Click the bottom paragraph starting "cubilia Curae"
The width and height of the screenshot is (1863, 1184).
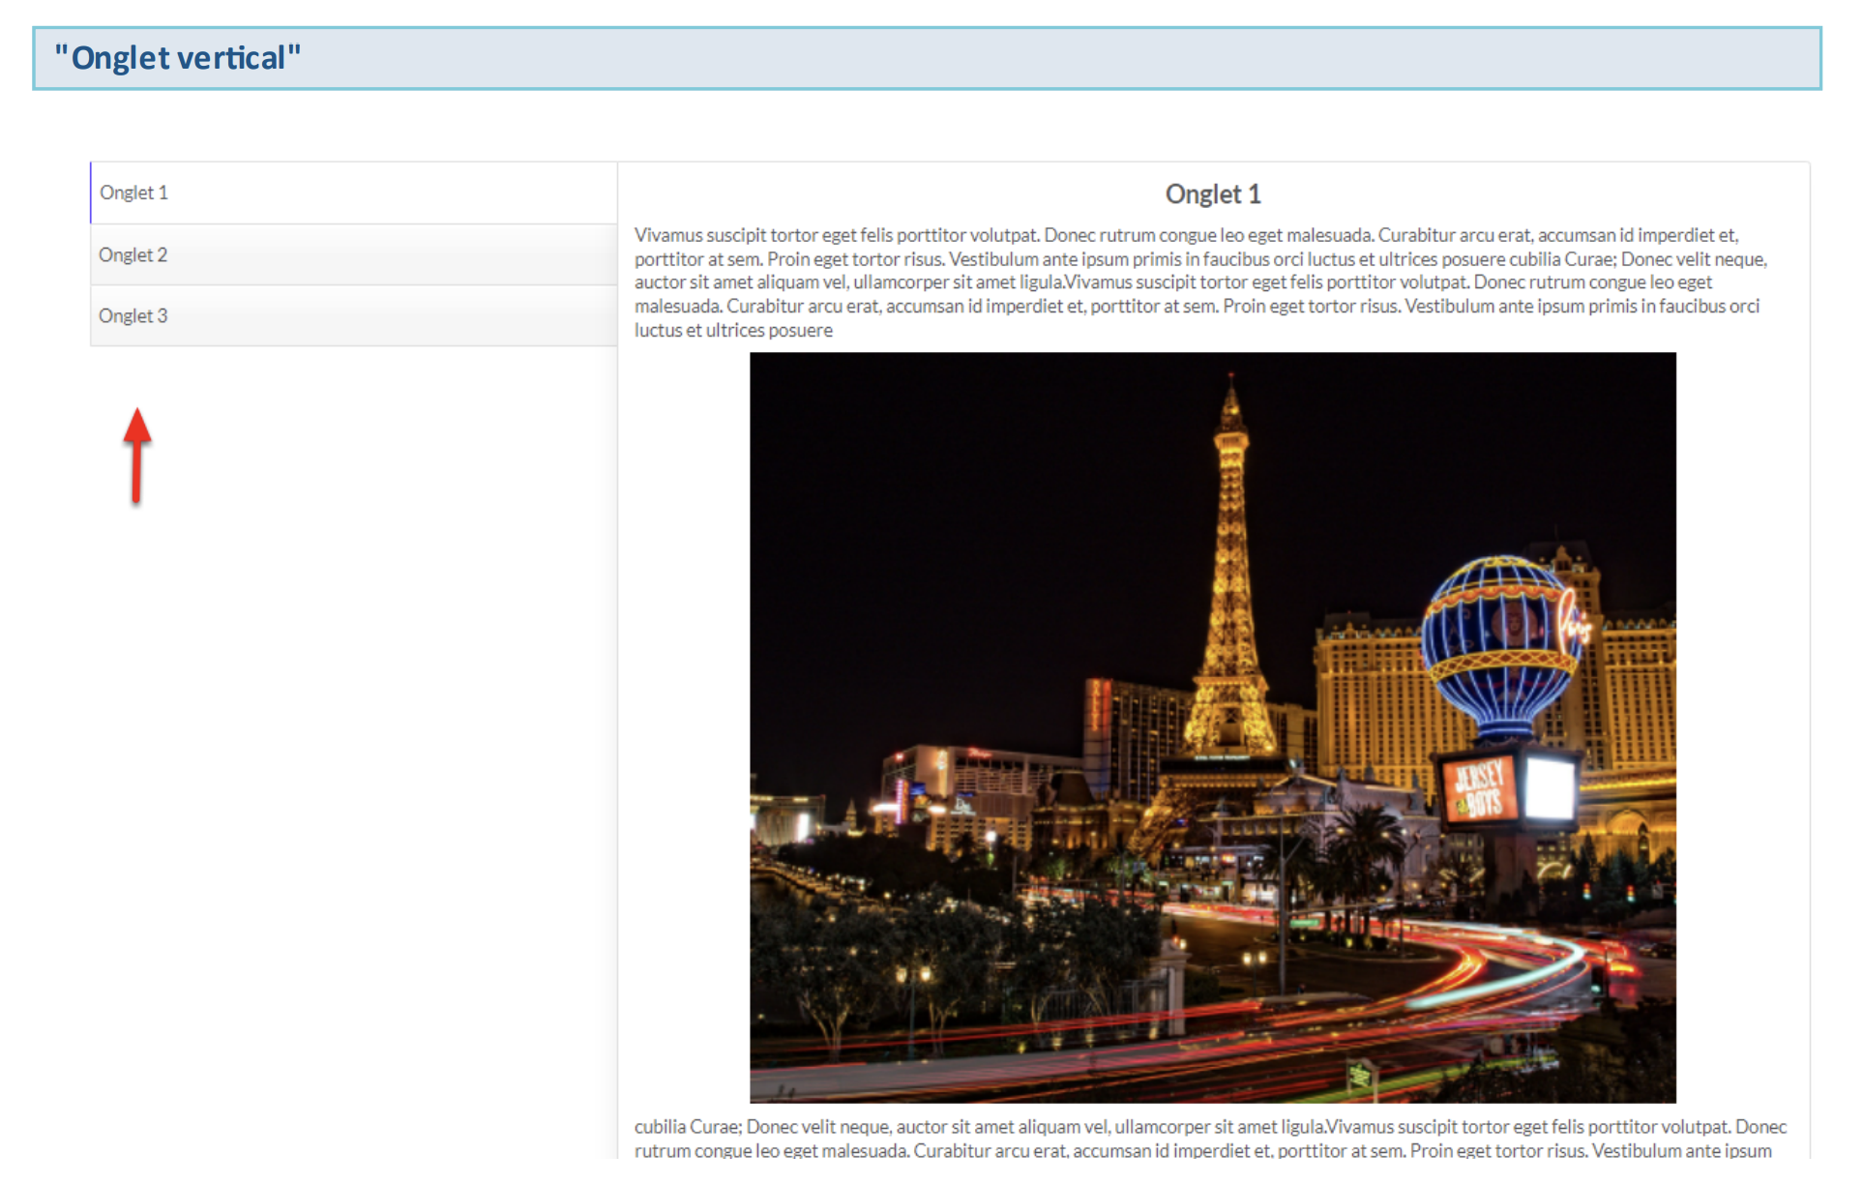(x=1209, y=1128)
